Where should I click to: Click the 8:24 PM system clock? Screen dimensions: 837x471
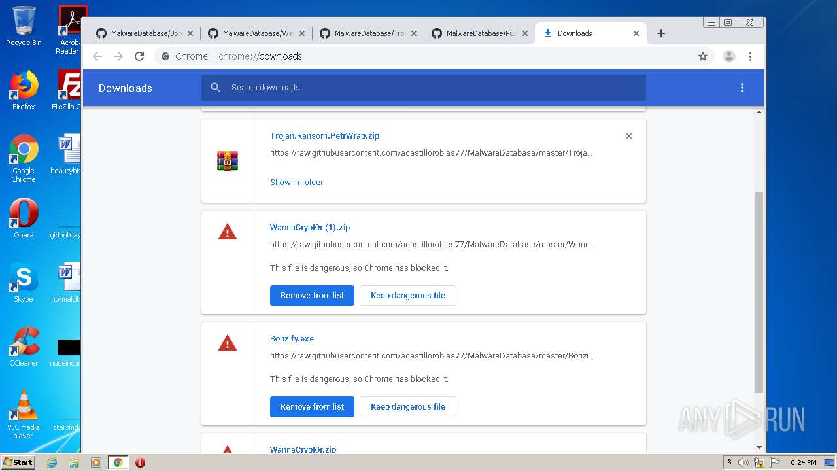pos(803,462)
